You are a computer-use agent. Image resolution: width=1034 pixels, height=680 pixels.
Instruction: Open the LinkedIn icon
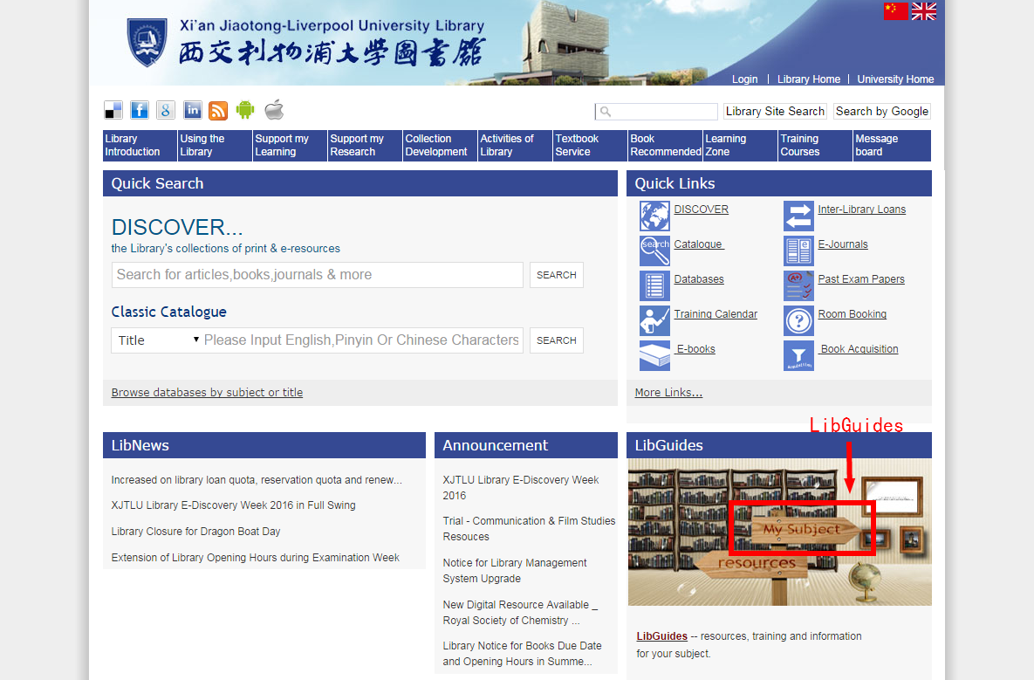tap(192, 110)
